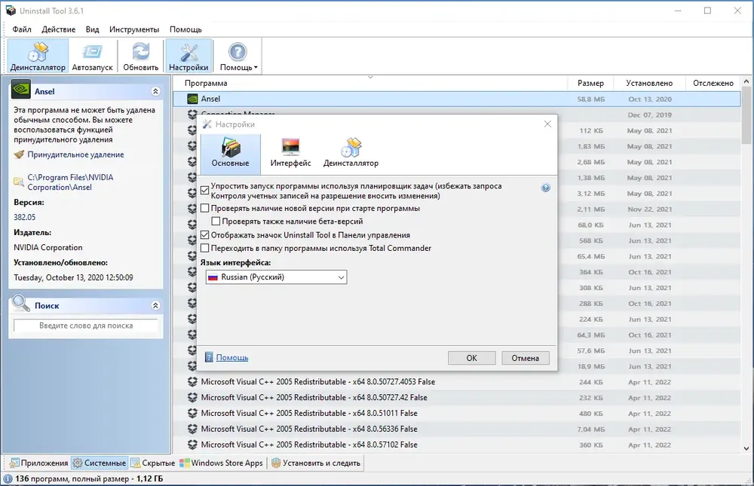Close the Настройки dialog

(547, 124)
